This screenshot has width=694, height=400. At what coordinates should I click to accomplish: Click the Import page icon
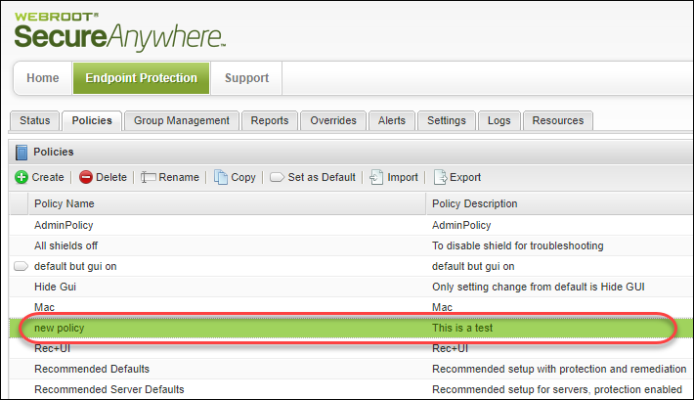376,177
